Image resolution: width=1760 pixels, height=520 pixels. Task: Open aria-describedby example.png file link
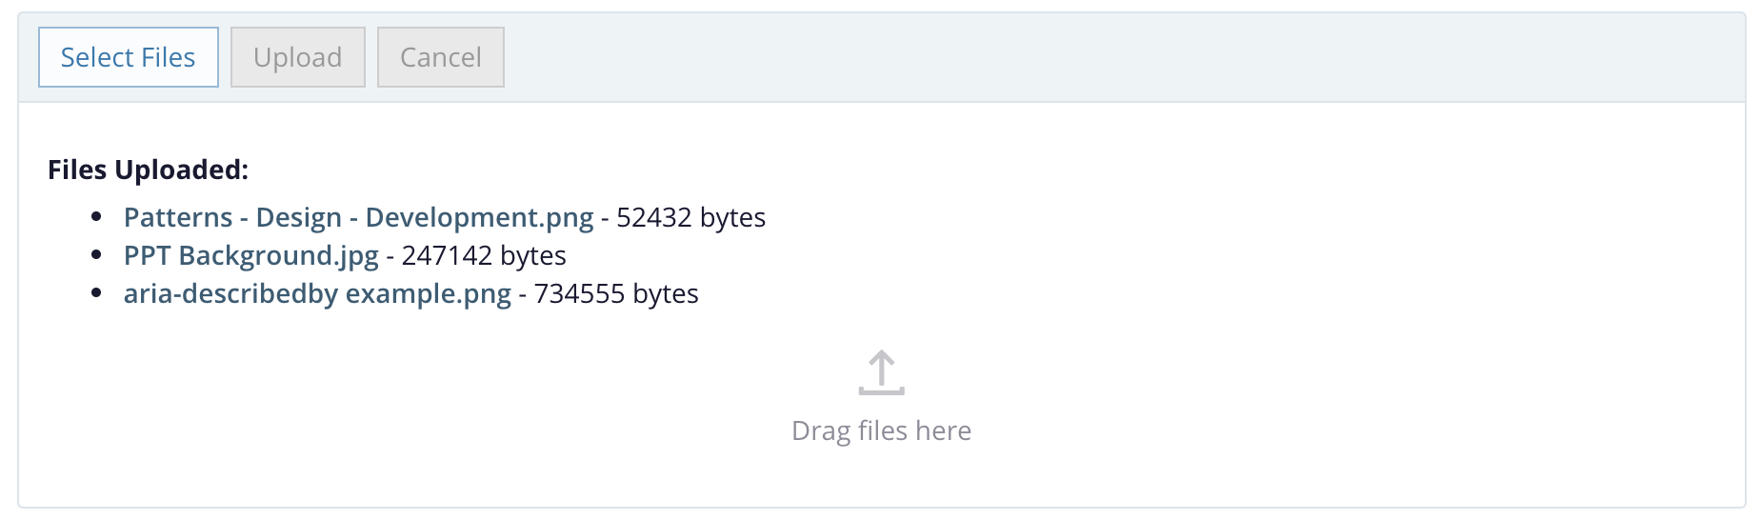coord(317,294)
